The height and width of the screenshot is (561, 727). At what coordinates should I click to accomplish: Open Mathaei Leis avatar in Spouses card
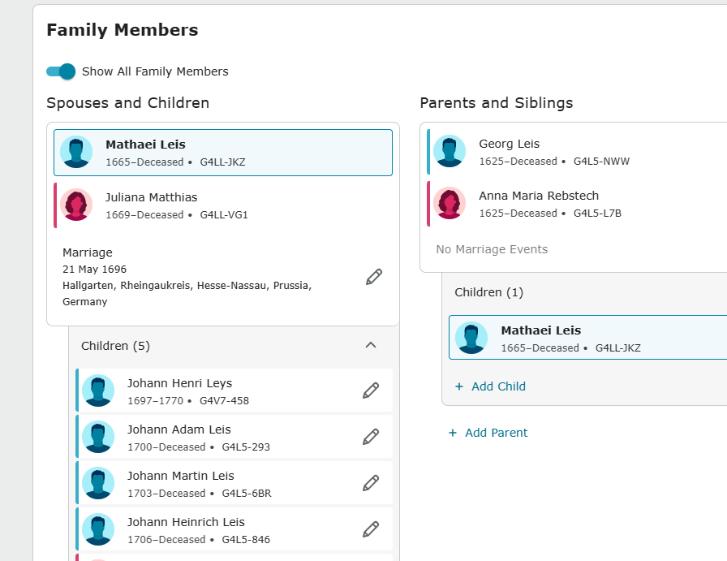pyautogui.click(x=76, y=152)
